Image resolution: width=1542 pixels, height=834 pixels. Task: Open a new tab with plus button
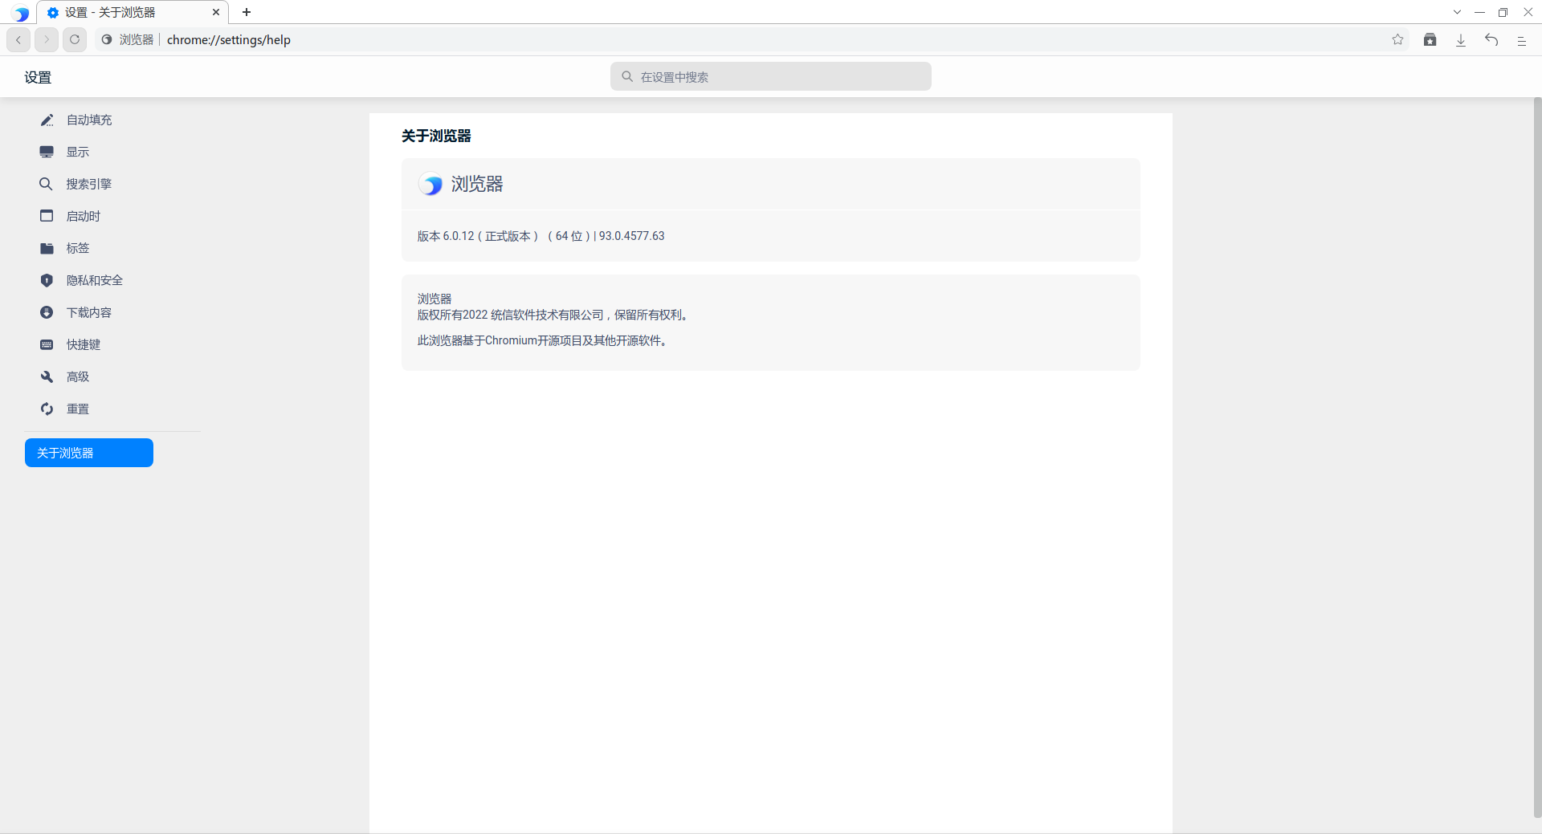tap(247, 12)
